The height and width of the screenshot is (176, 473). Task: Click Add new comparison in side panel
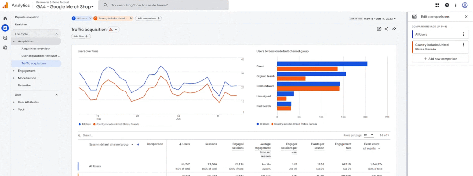coord(440,59)
